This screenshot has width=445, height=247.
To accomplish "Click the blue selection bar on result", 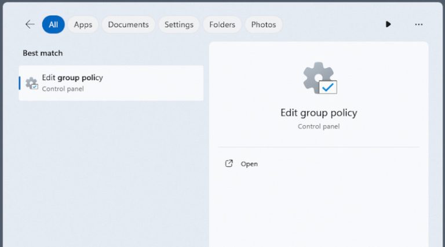I will (x=20, y=83).
